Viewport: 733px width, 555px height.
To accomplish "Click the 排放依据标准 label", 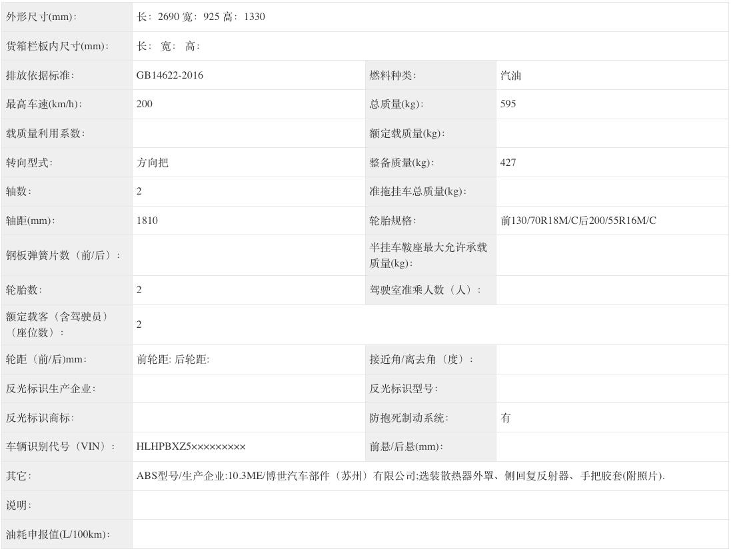I will coord(40,75).
